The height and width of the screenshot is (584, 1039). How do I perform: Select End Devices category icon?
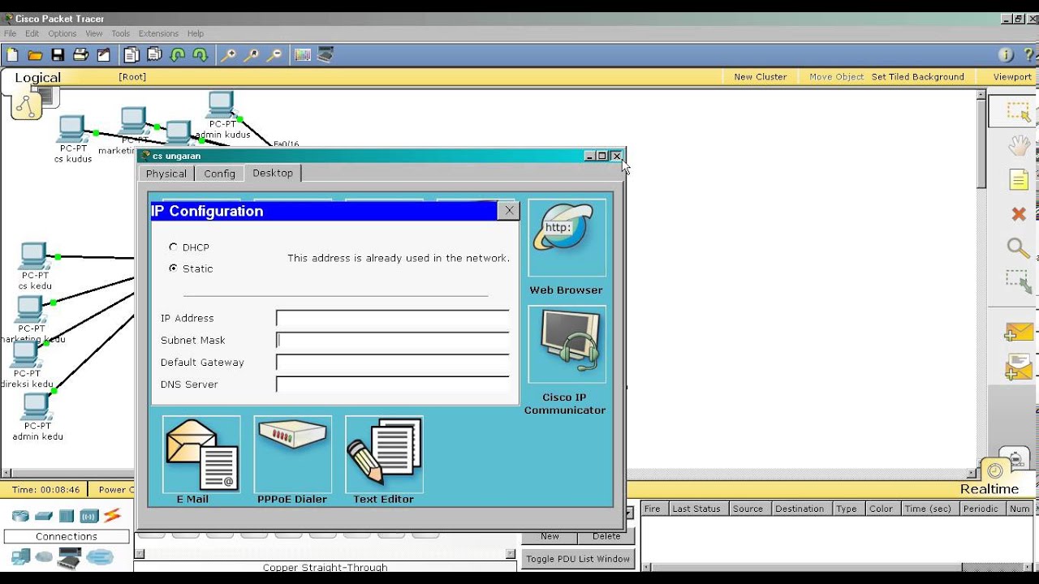click(20, 557)
